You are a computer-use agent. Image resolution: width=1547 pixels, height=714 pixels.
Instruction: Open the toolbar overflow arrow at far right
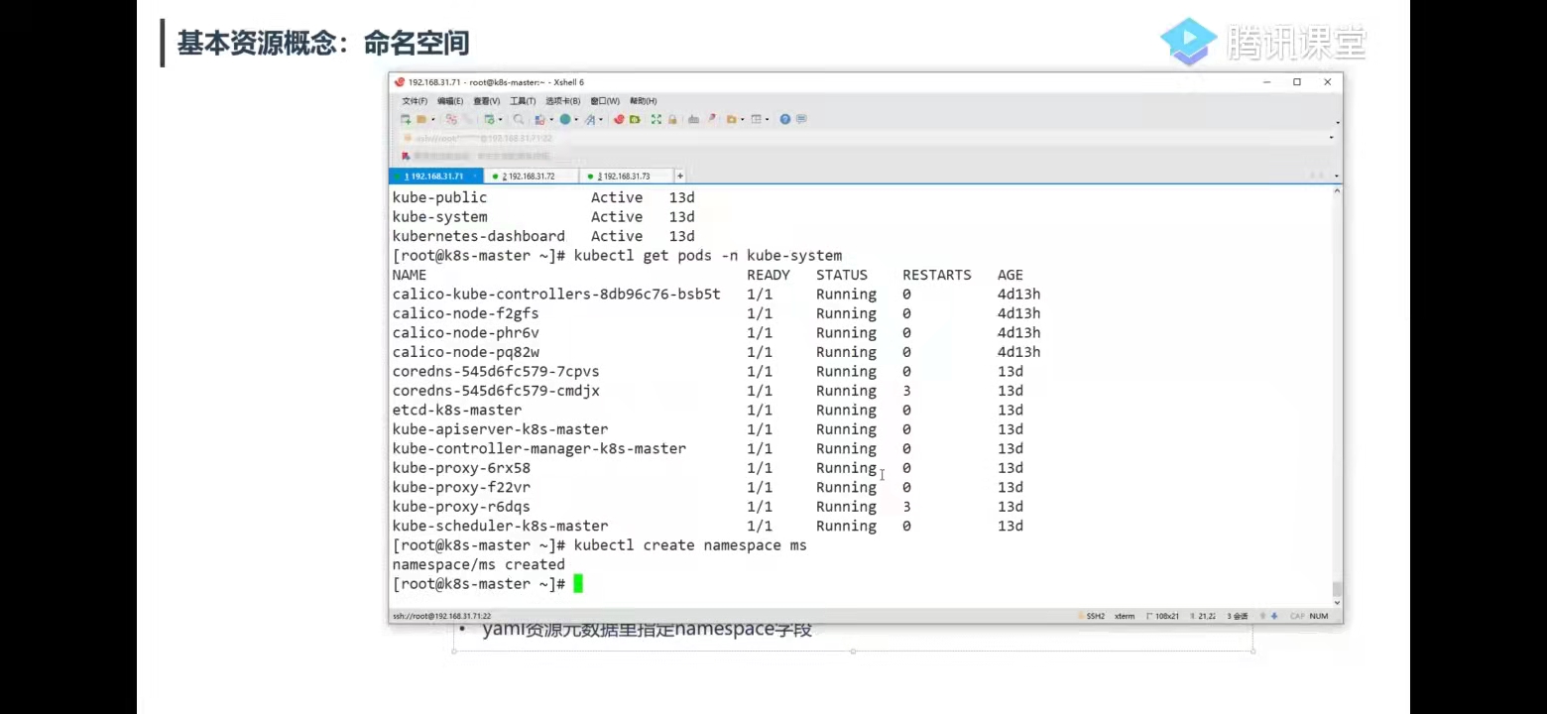pos(1337,123)
